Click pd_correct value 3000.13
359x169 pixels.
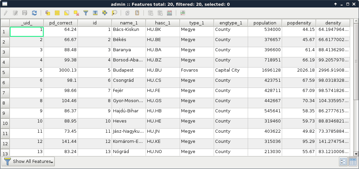(x=61, y=72)
